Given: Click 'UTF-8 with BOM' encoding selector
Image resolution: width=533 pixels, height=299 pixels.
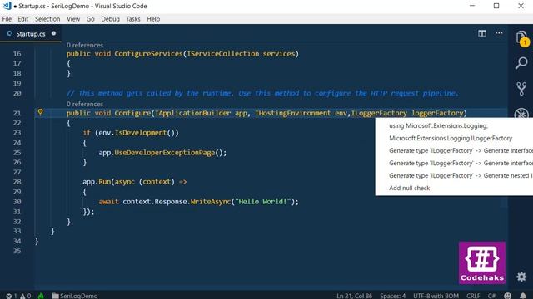Looking at the screenshot, I should pos(436,296).
